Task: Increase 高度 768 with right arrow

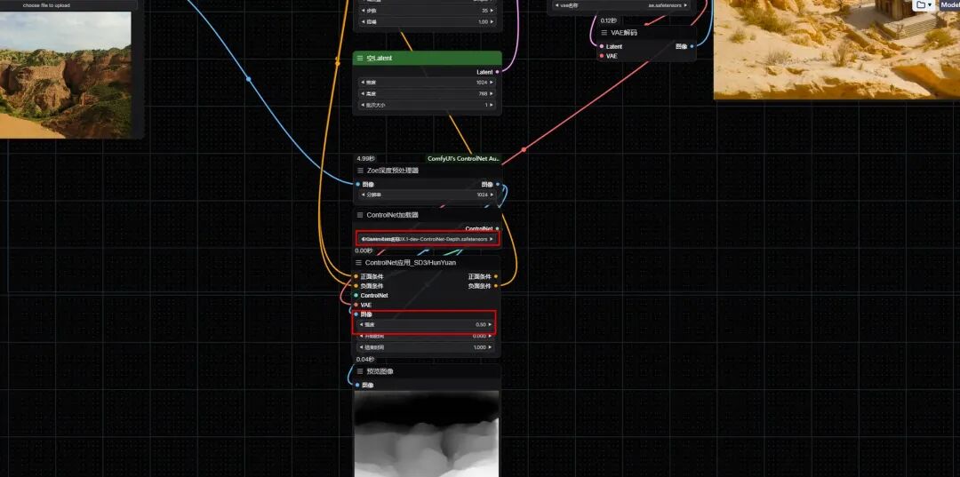Action: point(492,93)
